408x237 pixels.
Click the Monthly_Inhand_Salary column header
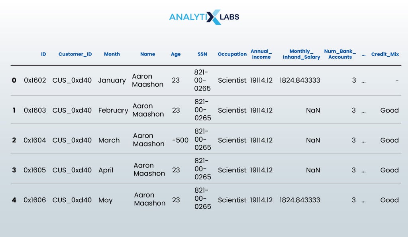[302, 54]
